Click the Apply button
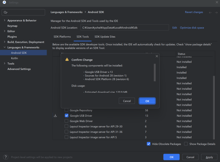 point(209,157)
